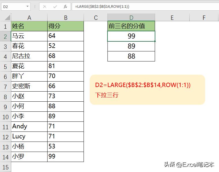The image size is (219, 172).
Task: Click score cell 71 in Lucy's row
Action: [x=65, y=136]
